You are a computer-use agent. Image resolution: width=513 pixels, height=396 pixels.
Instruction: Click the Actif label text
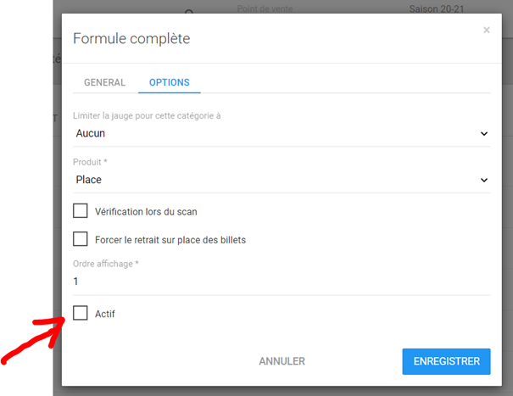coord(105,314)
